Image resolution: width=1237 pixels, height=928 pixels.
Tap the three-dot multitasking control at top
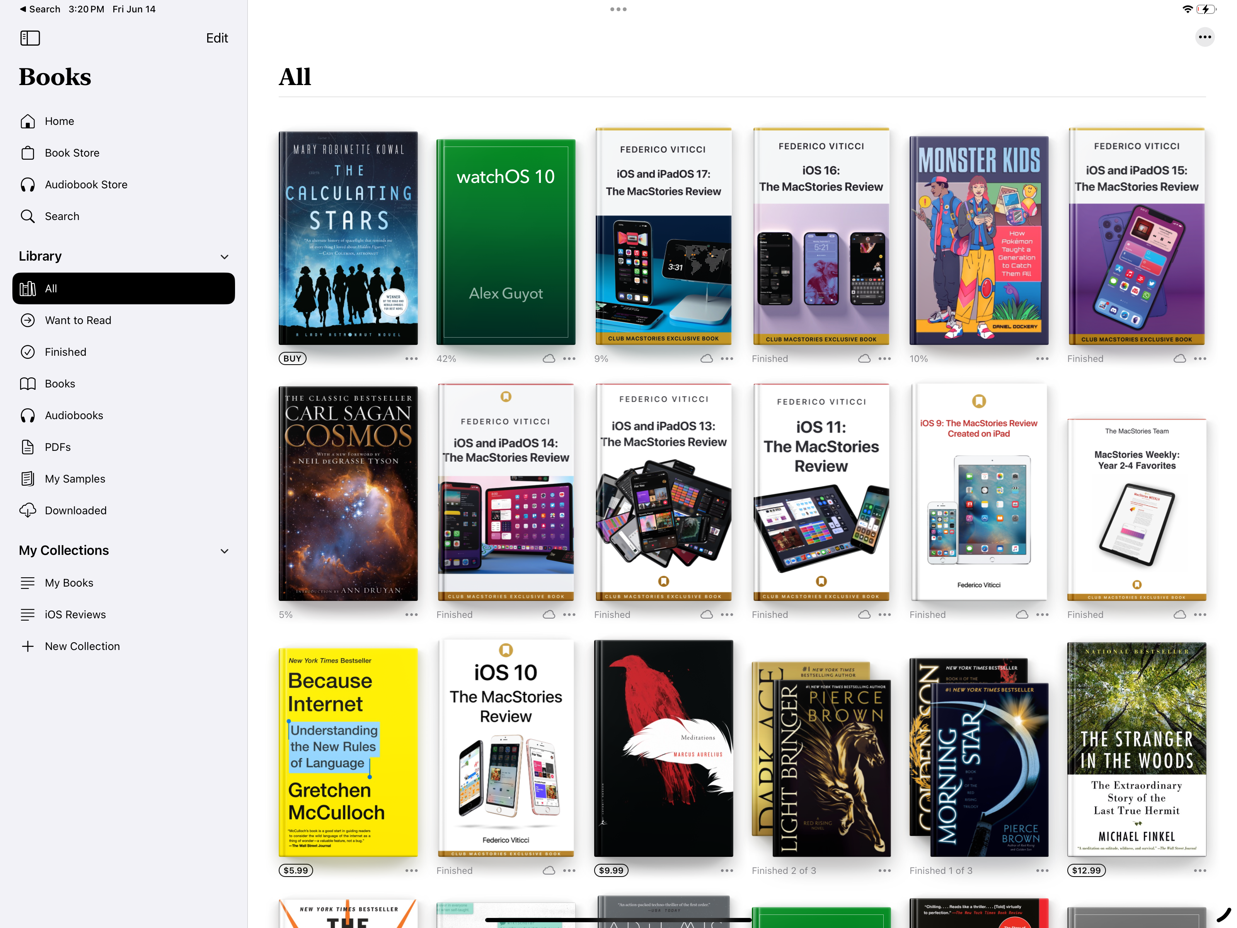coord(618,9)
